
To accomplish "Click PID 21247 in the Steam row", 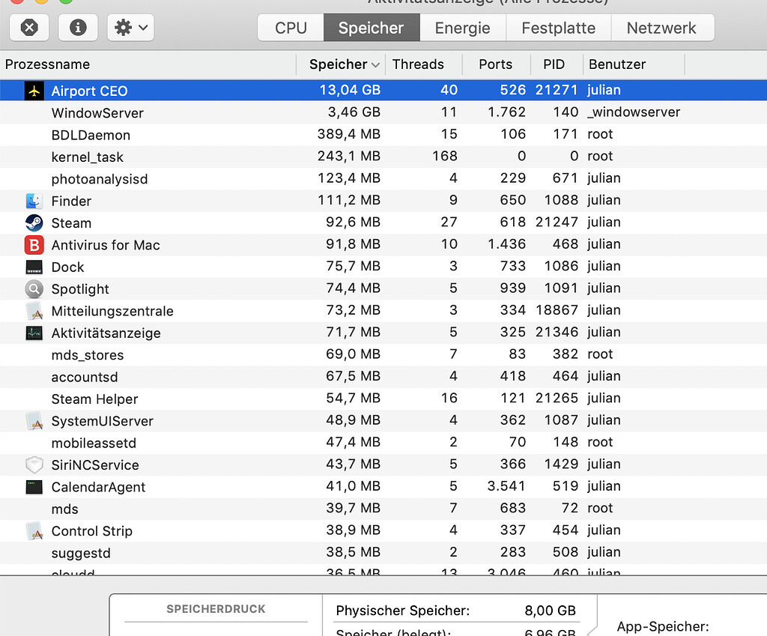I will tap(557, 222).
